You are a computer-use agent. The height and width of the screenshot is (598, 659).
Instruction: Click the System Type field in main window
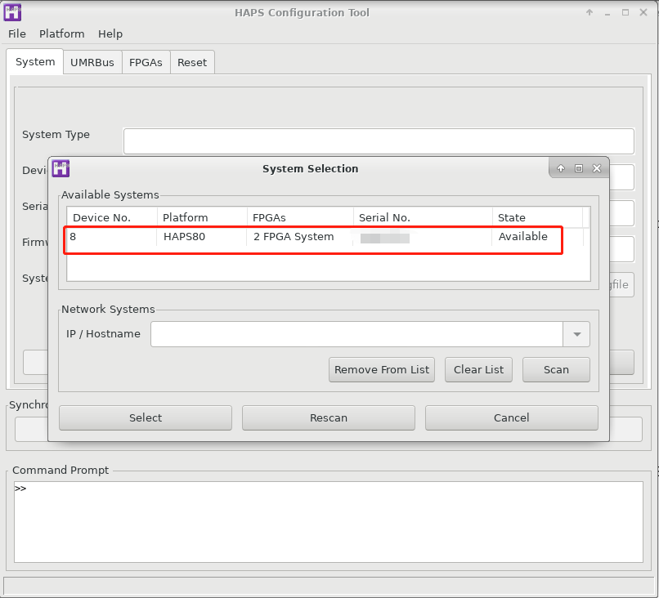tap(379, 141)
